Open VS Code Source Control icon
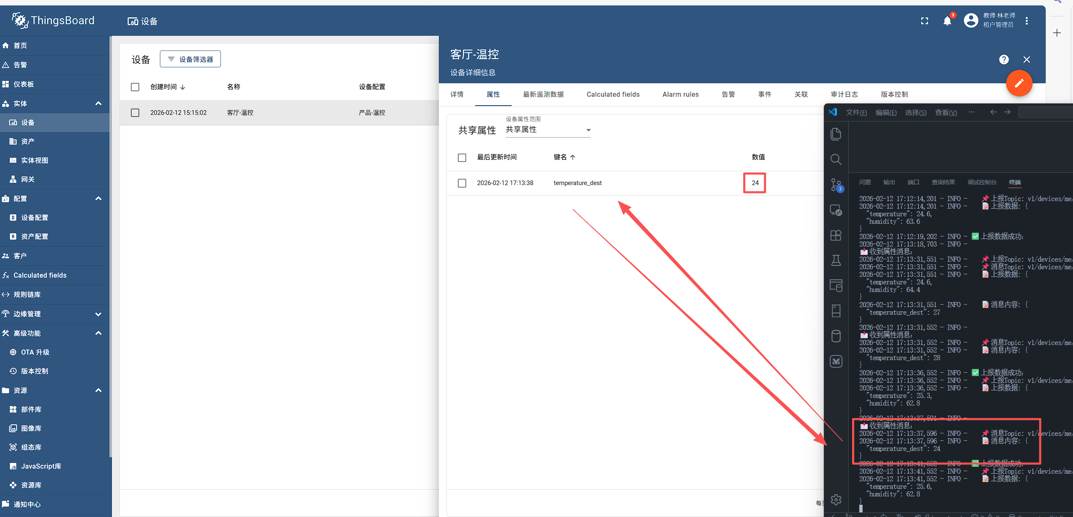The width and height of the screenshot is (1073, 517). (x=836, y=185)
